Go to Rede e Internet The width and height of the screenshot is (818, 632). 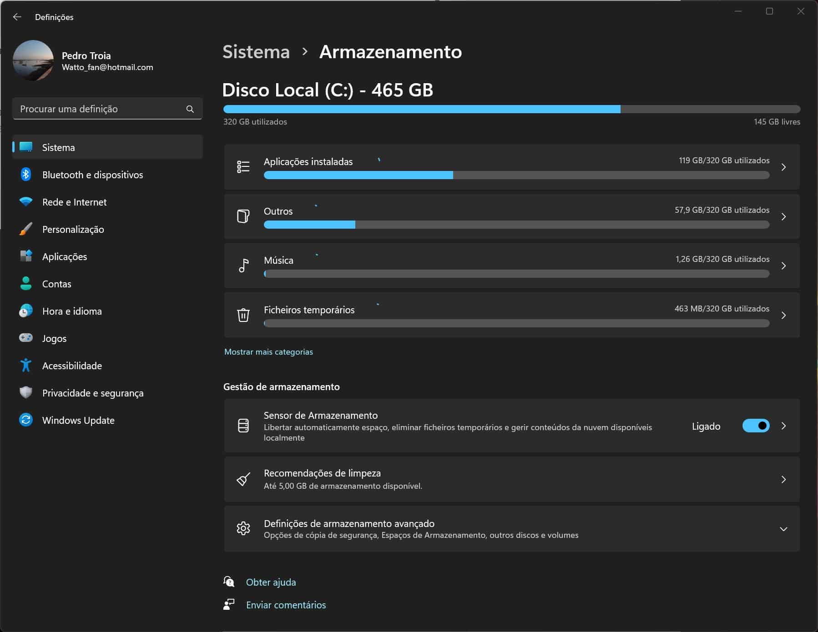pos(74,202)
